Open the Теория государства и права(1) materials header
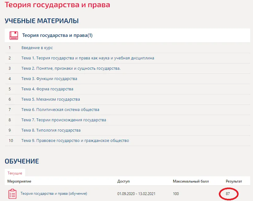Image resolution: width=253 pixels, height=201 pixels. click(x=57, y=35)
